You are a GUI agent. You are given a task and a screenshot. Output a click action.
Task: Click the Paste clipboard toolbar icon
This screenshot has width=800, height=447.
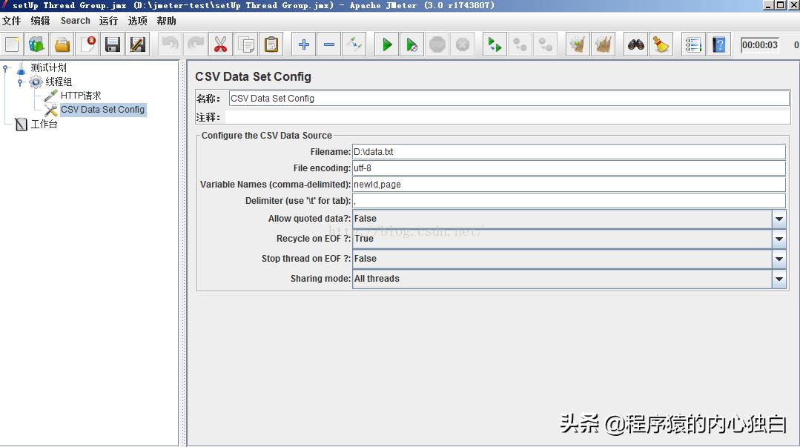click(x=271, y=44)
